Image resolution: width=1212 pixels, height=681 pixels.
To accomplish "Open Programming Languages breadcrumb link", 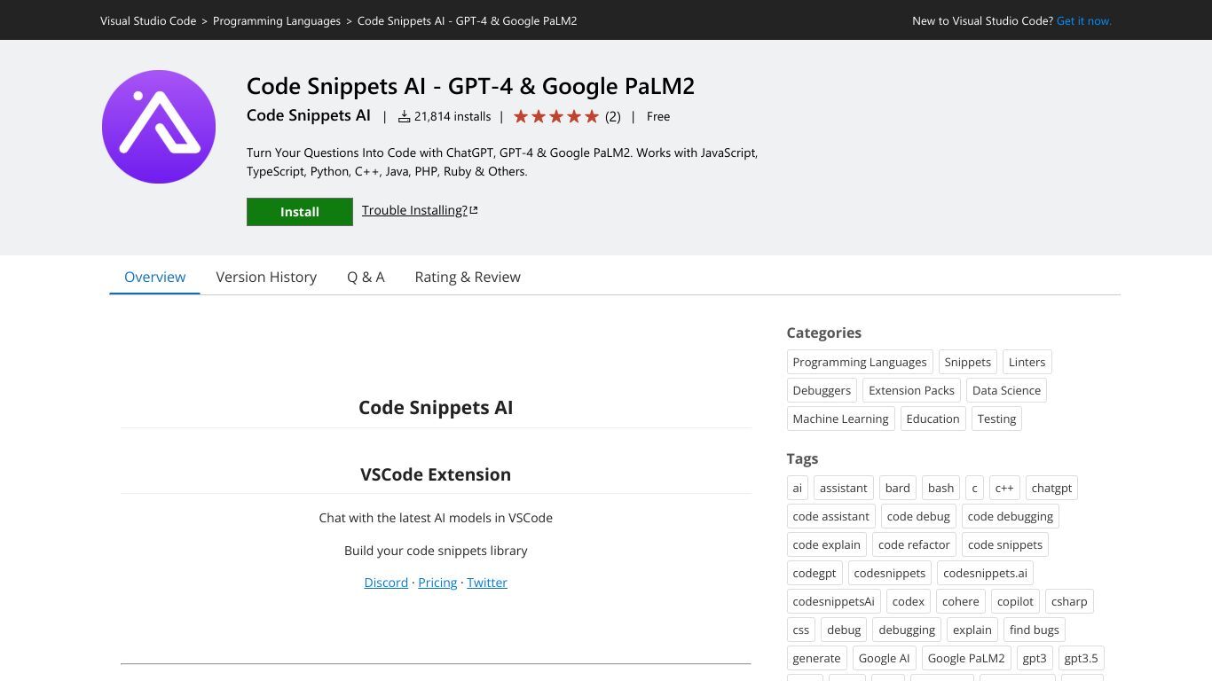I will click(x=277, y=20).
